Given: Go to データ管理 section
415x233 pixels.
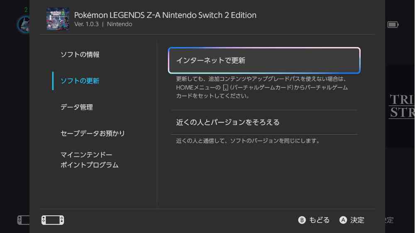Looking at the screenshot, I should (x=76, y=107).
